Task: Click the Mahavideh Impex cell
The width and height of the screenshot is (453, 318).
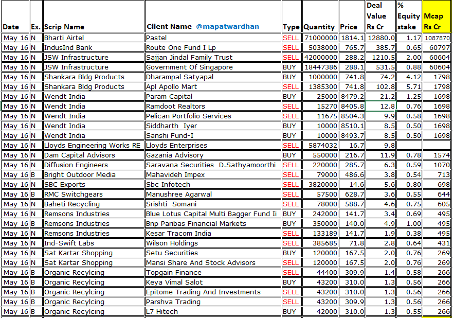Action: tap(213, 175)
